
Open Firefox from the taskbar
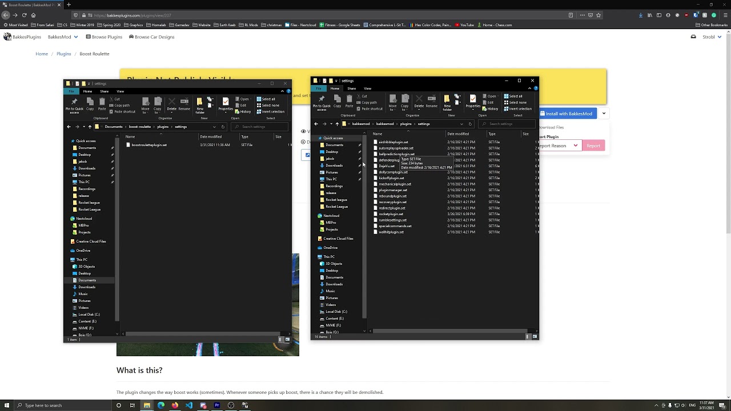[x=175, y=405]
